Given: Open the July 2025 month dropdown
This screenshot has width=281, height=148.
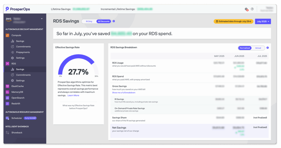Looking at the screenshot, I should pos(263,21).
